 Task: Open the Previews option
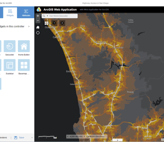point(3,138)
